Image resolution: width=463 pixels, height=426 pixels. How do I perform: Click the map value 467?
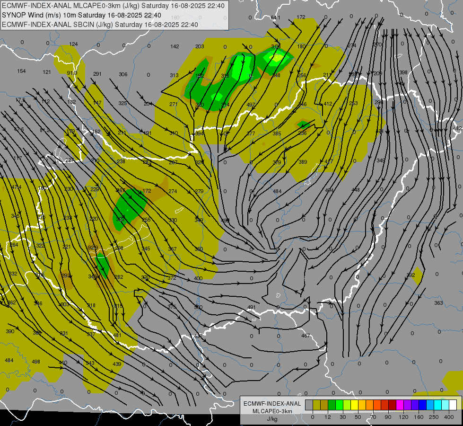coord(306,336)
